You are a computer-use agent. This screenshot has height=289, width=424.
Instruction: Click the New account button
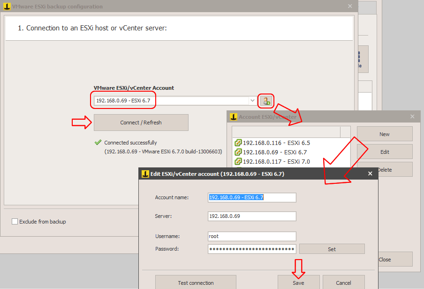point(385,134)
